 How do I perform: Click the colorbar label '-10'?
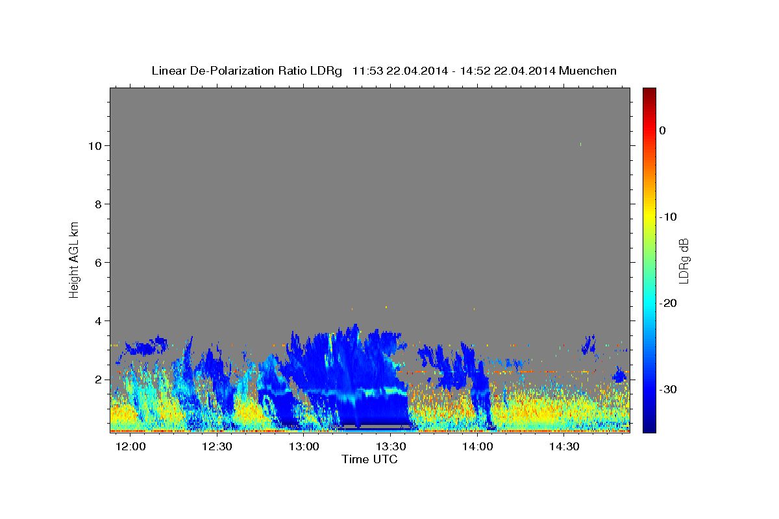tap(668, 217)
